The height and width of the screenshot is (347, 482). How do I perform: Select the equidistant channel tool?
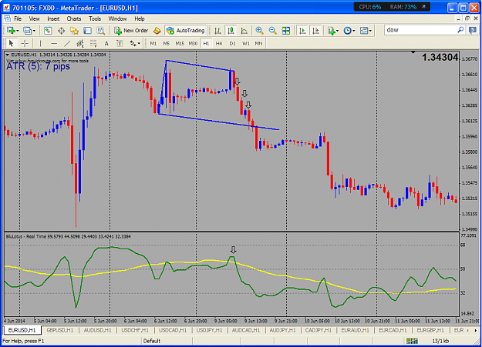pyautogui.click(x=80, y=43)
